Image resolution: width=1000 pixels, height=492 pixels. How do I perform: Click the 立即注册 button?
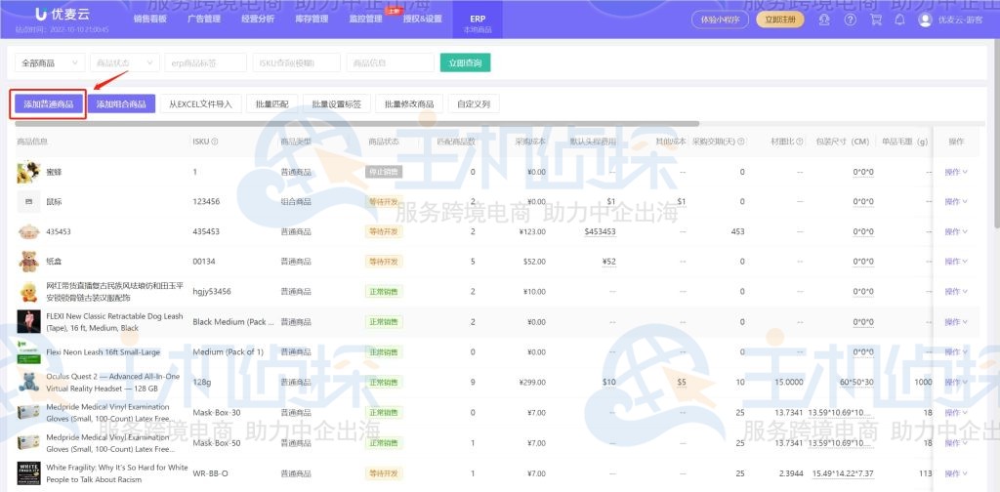780,20
